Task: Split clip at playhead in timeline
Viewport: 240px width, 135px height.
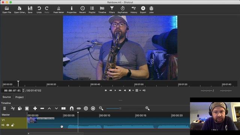Action: pyautogui.click(x=63, y=108)
